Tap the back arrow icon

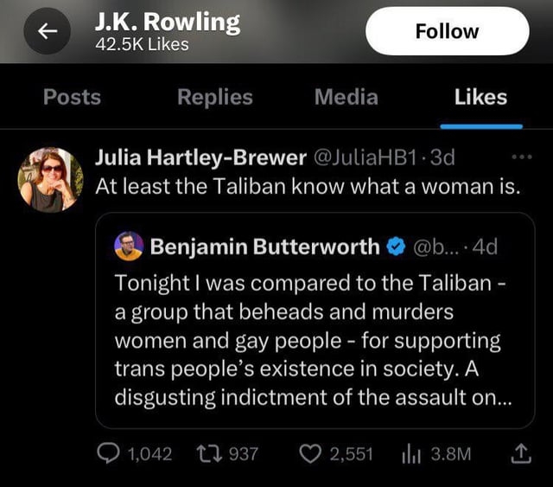point(48,31)
